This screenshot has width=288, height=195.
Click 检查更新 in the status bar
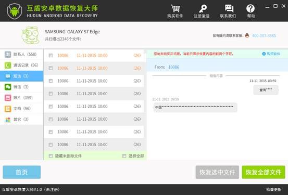click(x=273, y=189)
